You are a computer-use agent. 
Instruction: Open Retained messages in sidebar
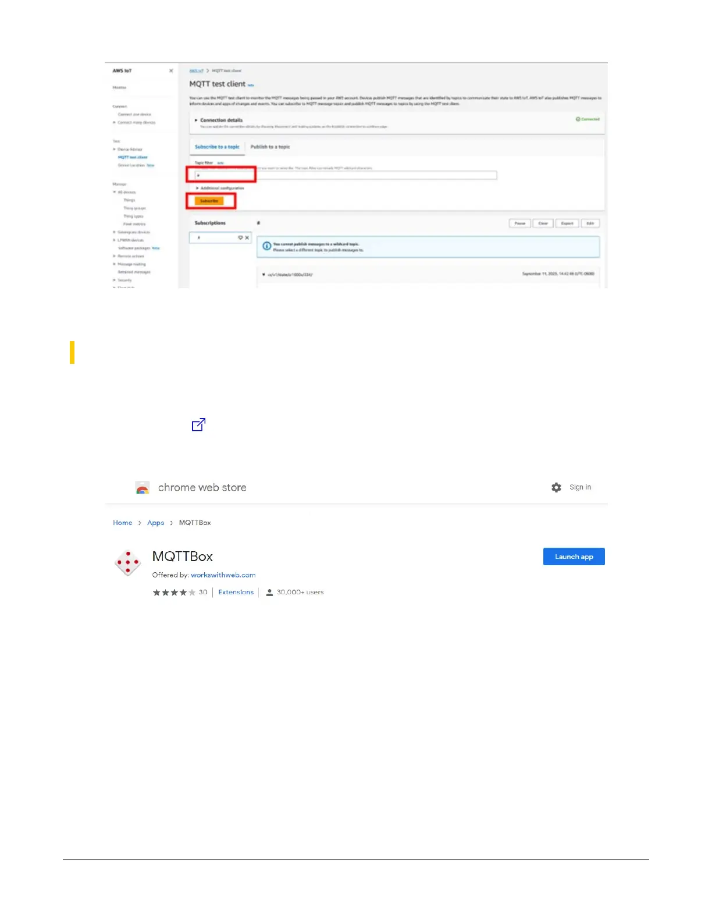point(134,272)
